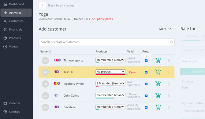Toggle presence checkbox for Test Oli

pyautogui.click(x=146, y=72)
